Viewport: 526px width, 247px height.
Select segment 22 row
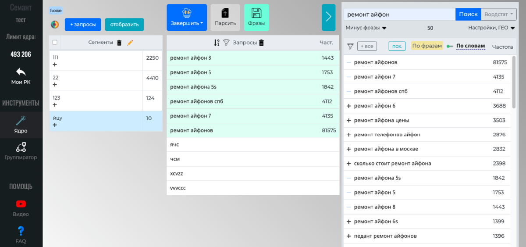coord(106,81)
